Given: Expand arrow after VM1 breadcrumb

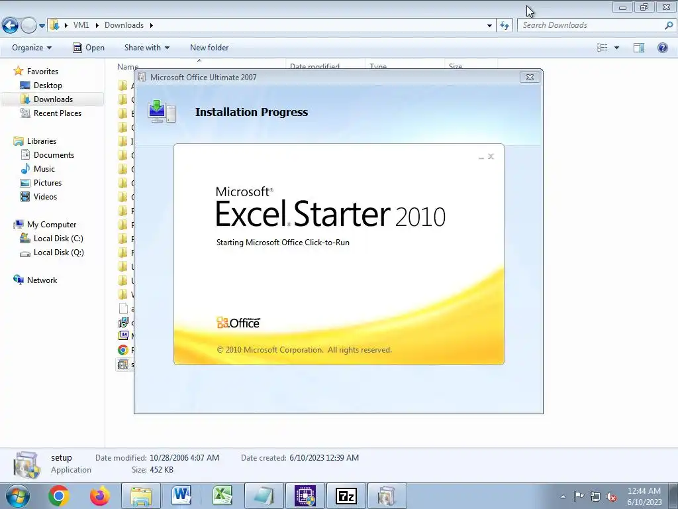Looking at the screenshot, I should click(x=97, y=25).
